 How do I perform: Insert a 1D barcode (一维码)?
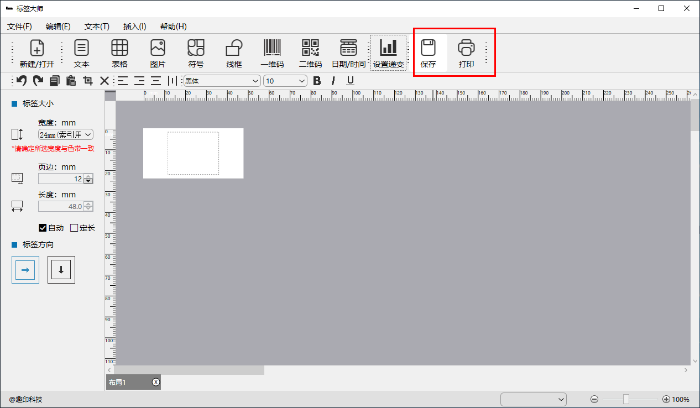[272, 54]
